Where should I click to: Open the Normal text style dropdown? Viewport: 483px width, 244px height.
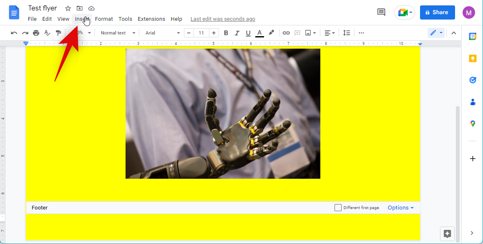click(118, 33)
